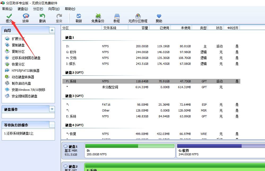Click the 硬盘2 (GPT) group heading
The width and height of the screenshot is (265, 171).
click(74, 72)
